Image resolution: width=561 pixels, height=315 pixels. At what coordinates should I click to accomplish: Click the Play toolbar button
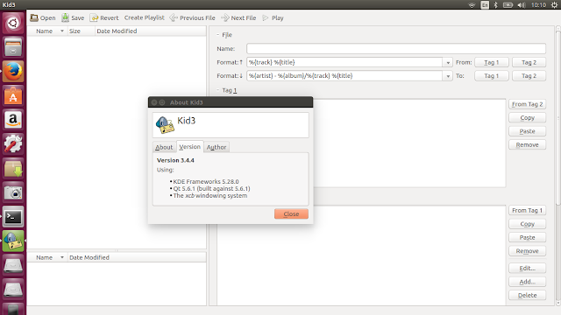coord(273,17)
